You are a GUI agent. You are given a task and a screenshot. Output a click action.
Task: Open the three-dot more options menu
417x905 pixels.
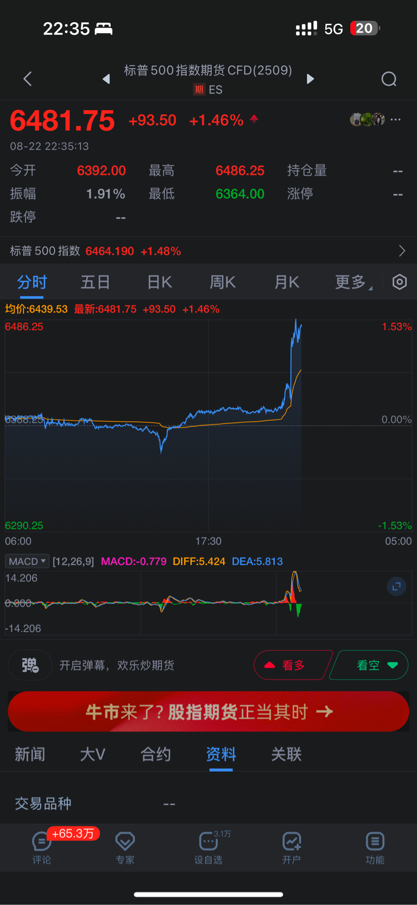[396, 120]
